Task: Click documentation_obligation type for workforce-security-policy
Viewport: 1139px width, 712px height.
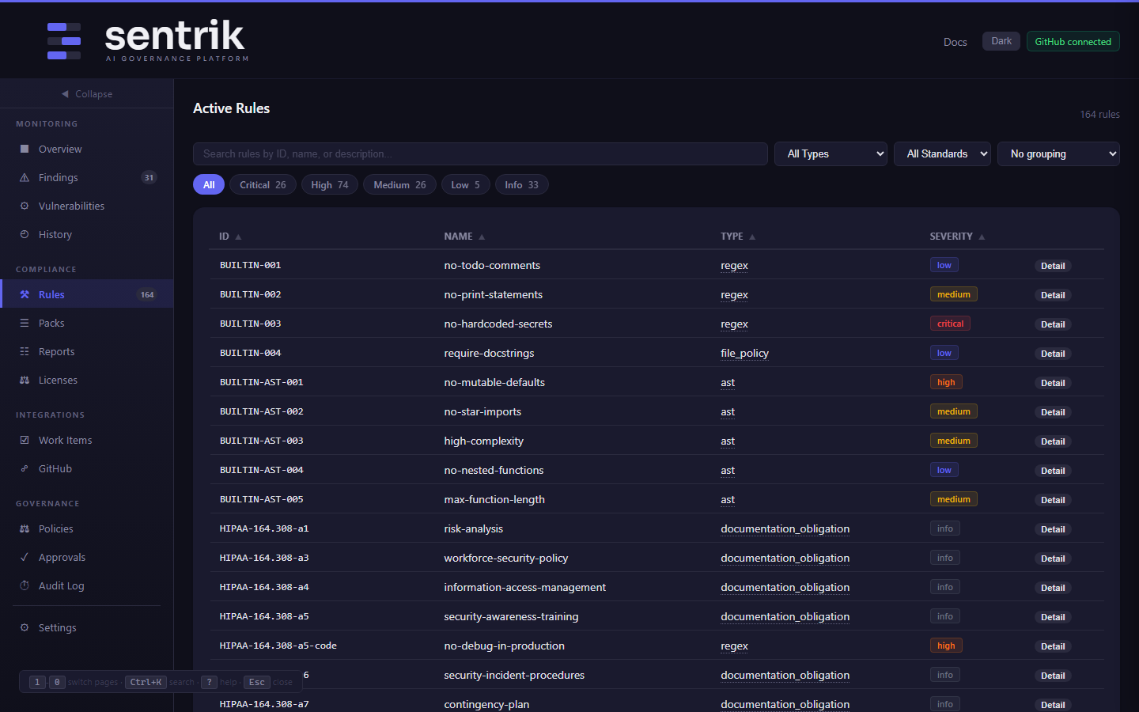Action: coord(785,558)
